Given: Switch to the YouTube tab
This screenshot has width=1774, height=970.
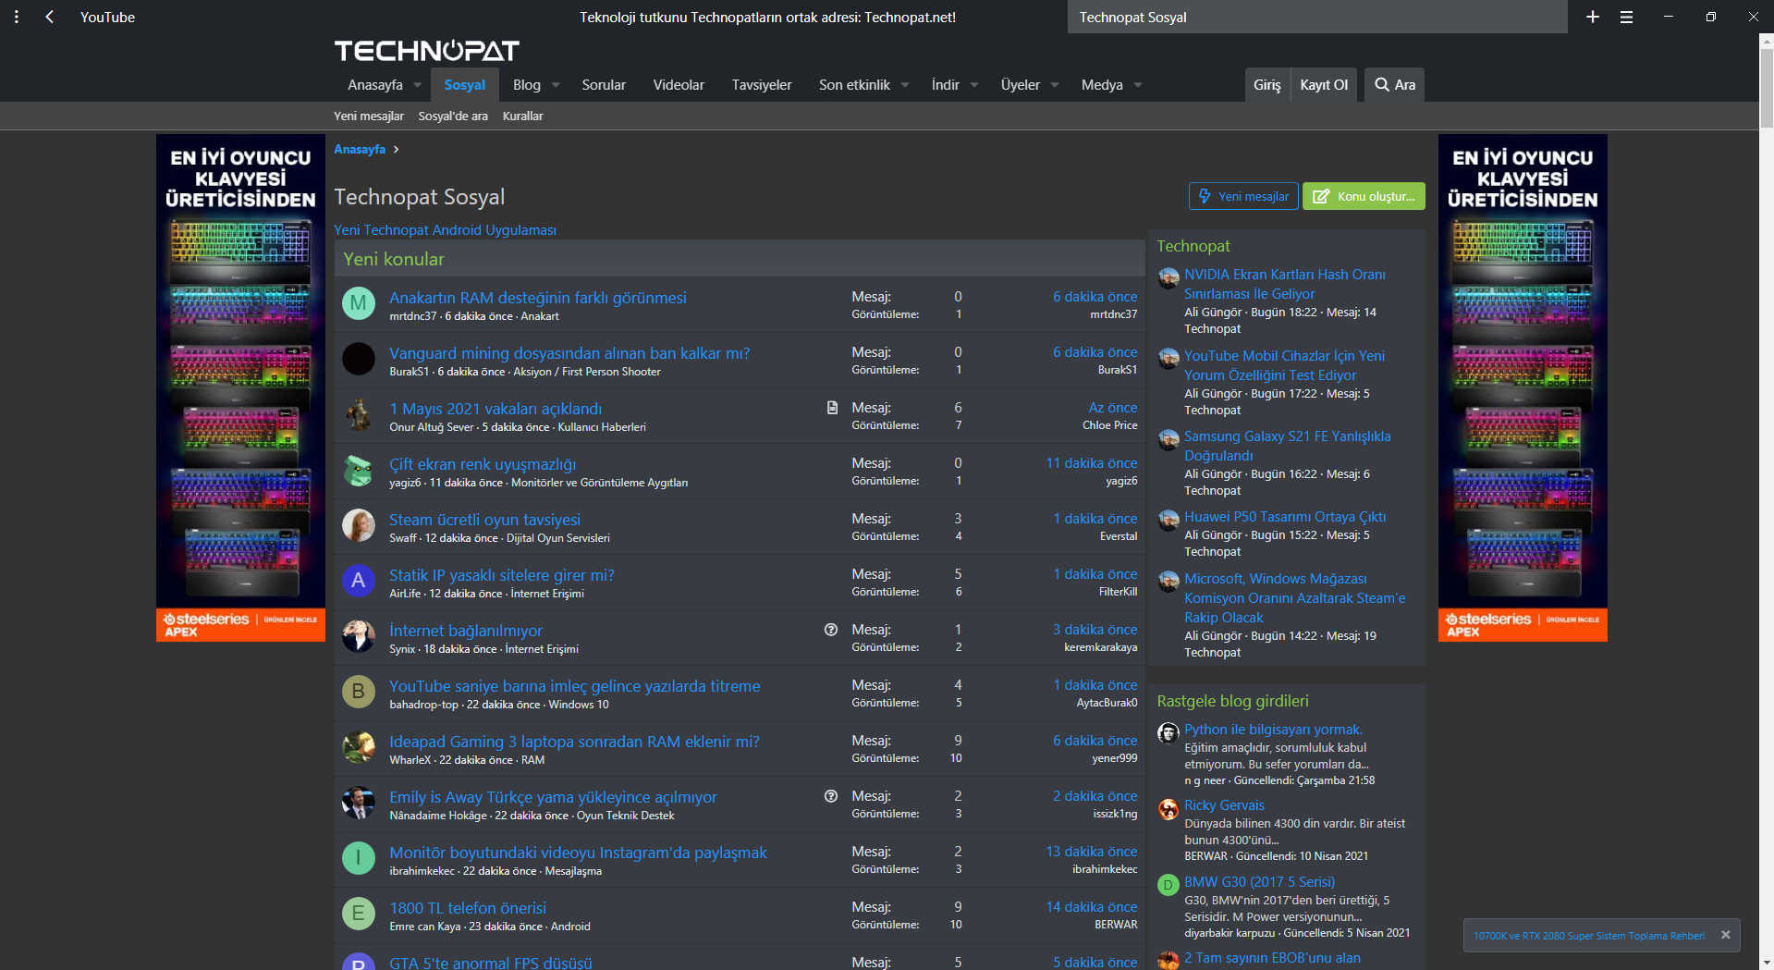Looking at the screenshot, I should (107, 17).
